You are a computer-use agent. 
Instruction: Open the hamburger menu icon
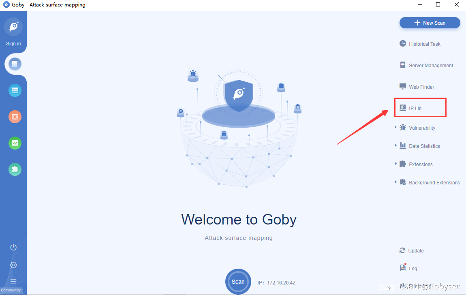point(13,281)
